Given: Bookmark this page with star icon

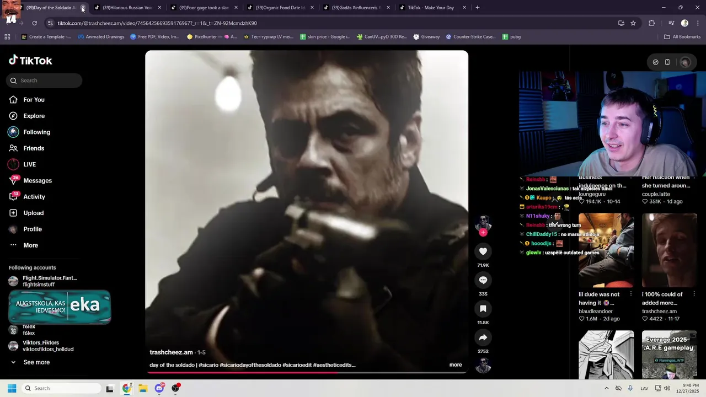Looking at the screenshot, I should click(x=633, y=23).
